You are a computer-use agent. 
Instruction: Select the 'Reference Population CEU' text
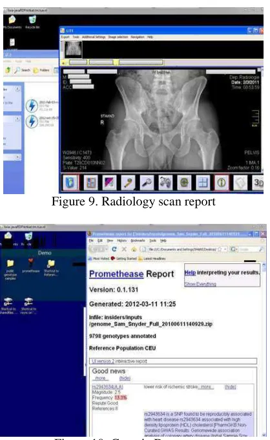coord(122,348)
